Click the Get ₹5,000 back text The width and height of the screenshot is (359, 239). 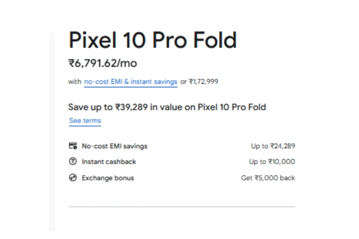[x=268, y=178]
